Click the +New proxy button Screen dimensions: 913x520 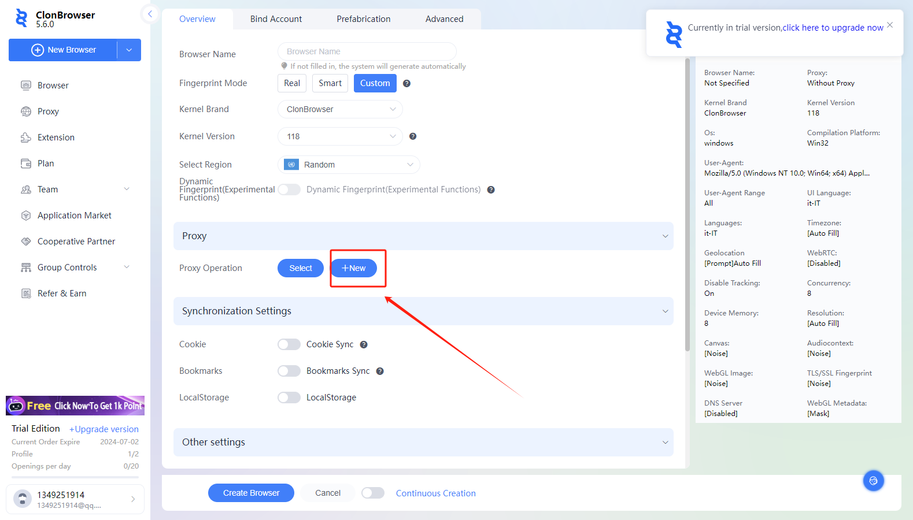pos(354,268)
